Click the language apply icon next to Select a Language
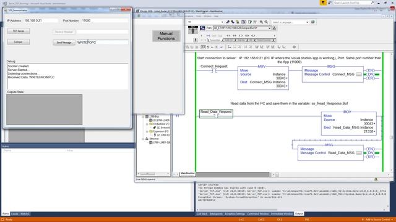Image resolution: width=396 pixels, height=222 pixels. (313, 22)
